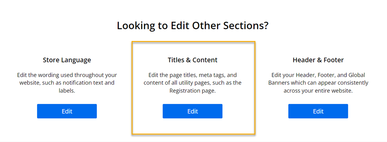The height and width of the screenshot is (142, 387).
Task: Click 'Edit the wording used throughout your' line
Action: [x=67, y=75]
